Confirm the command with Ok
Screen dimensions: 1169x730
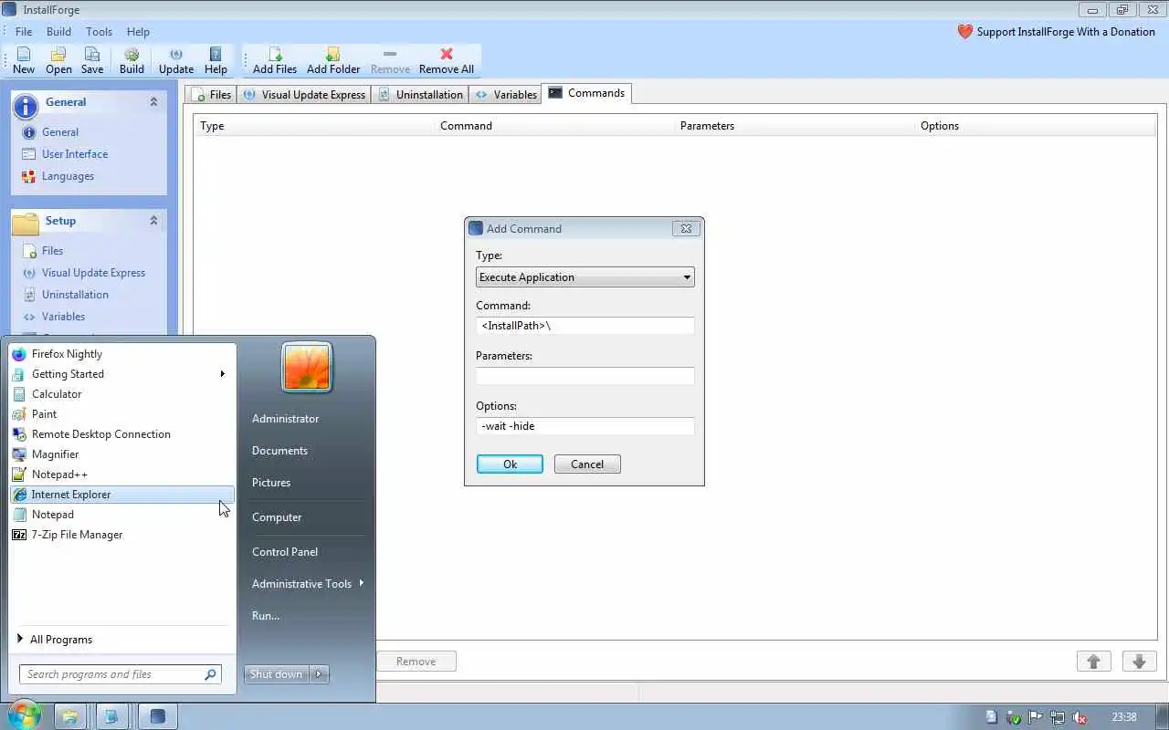(x=510, y=464)
